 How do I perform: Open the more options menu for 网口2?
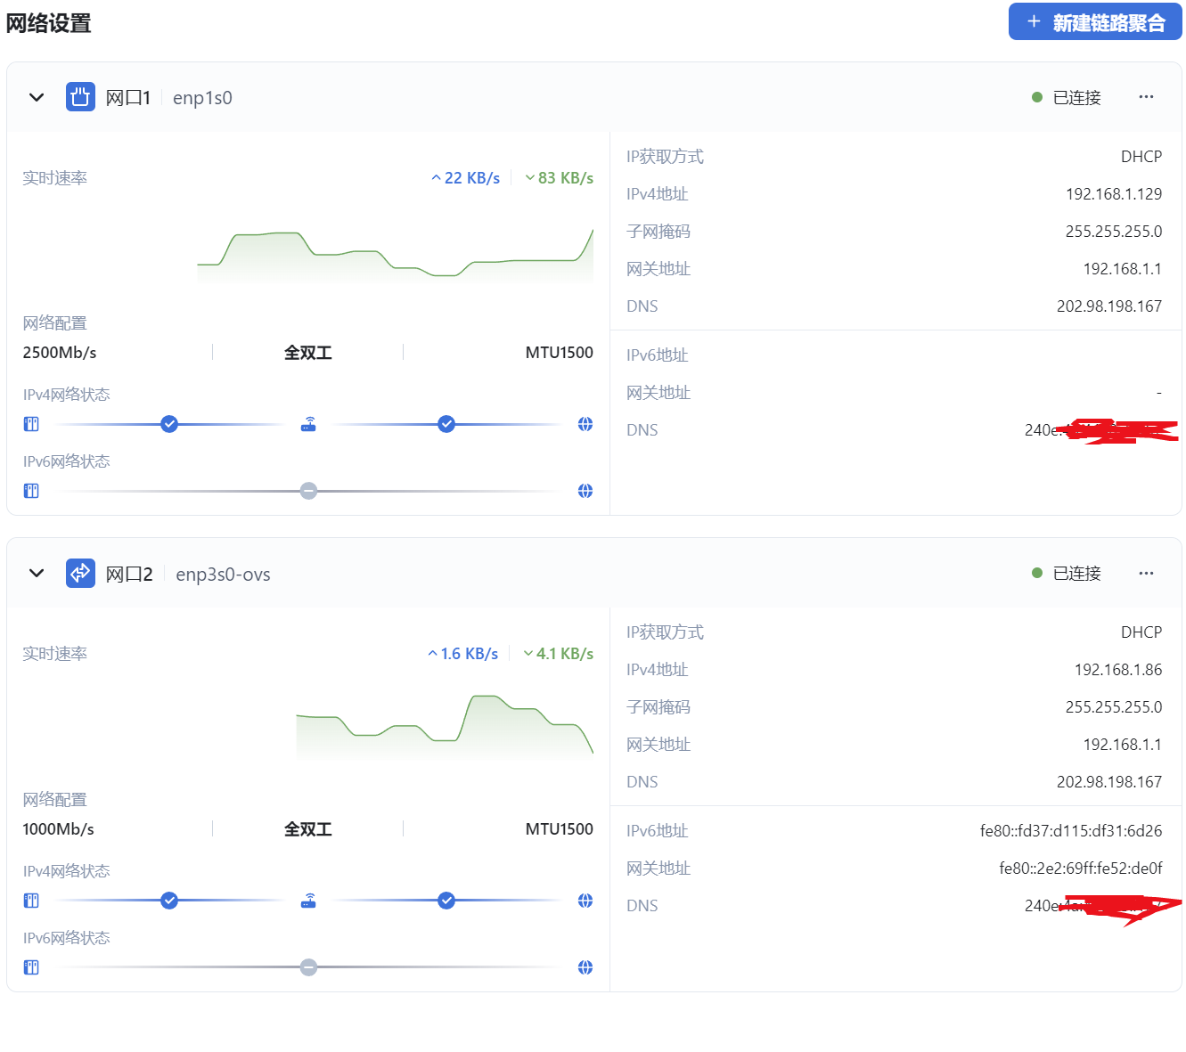pos(1146,573)
